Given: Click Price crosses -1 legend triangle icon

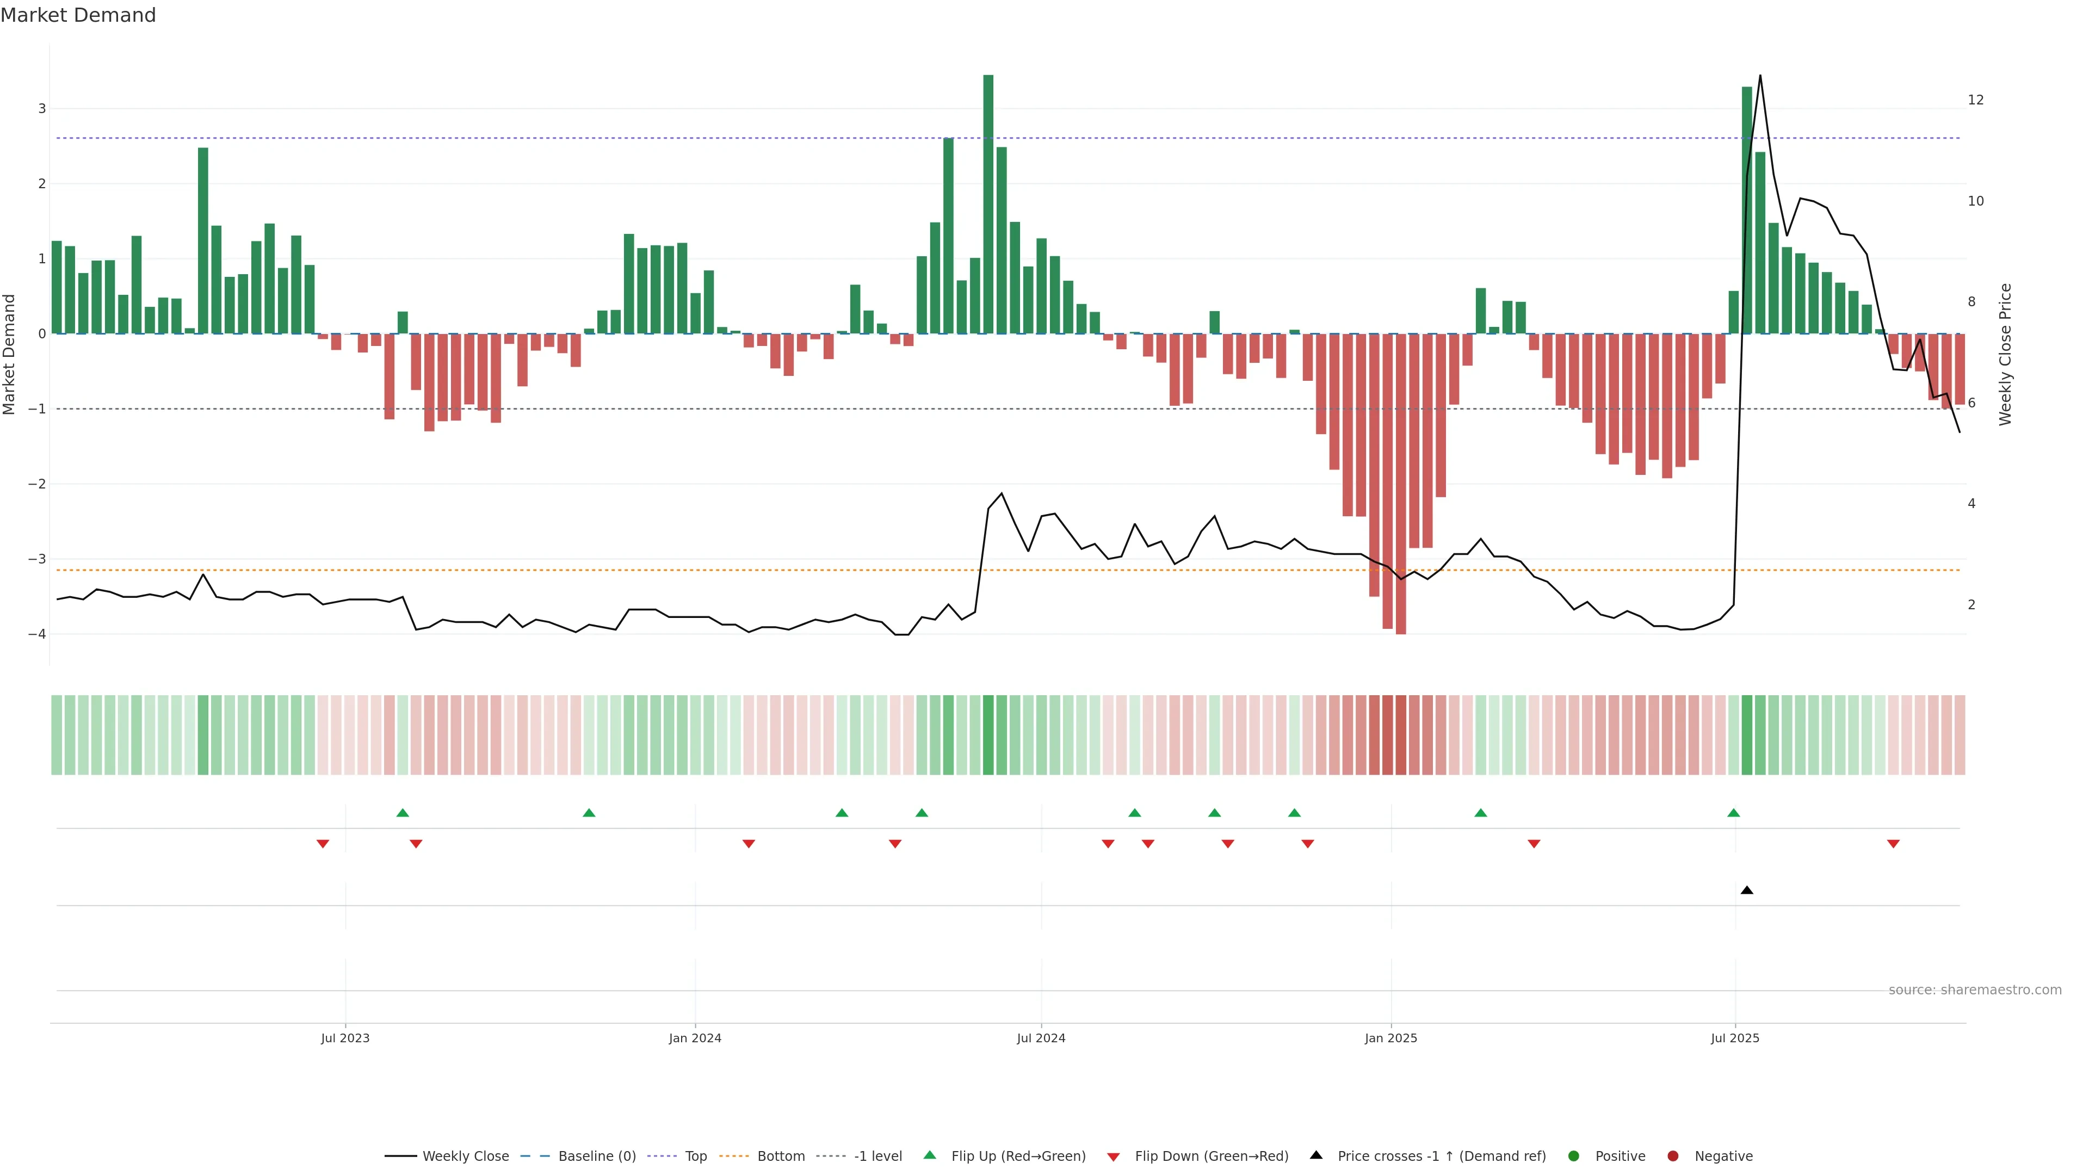Looking at the screenshot, I should pos(1316,1155).
